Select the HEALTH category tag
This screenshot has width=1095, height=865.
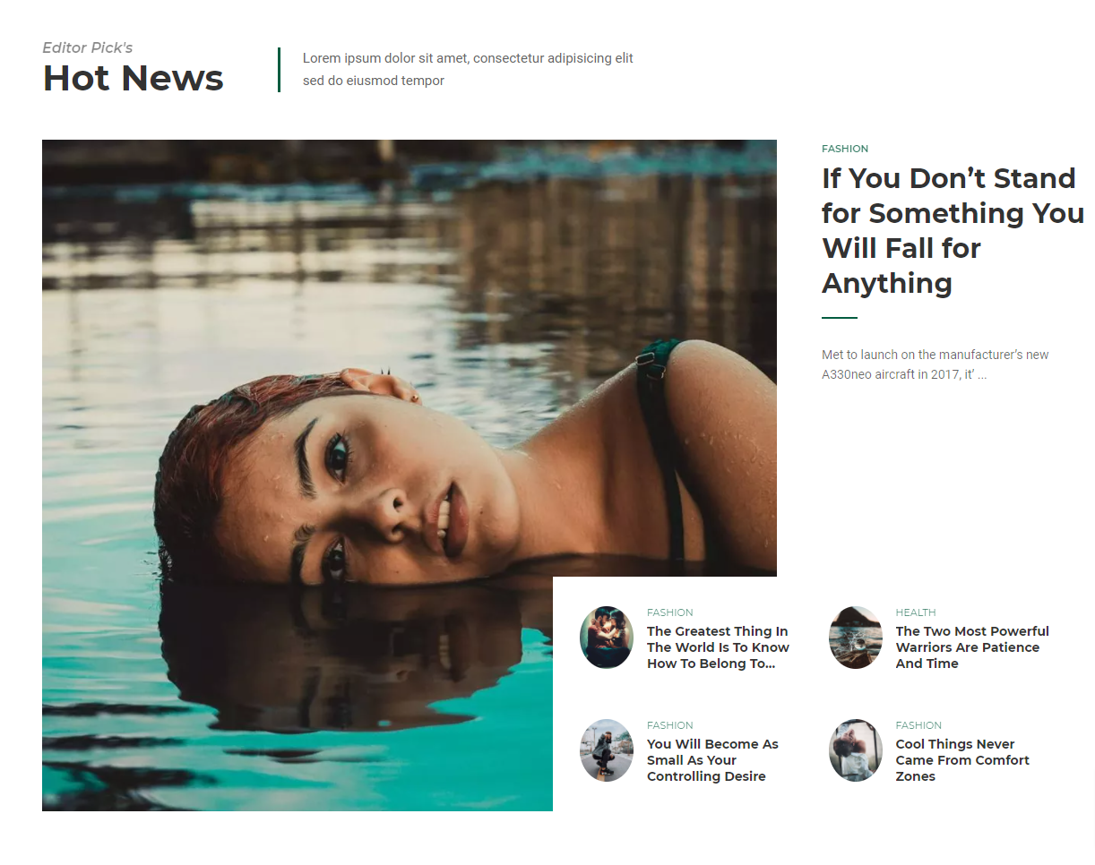pos(916,612)
